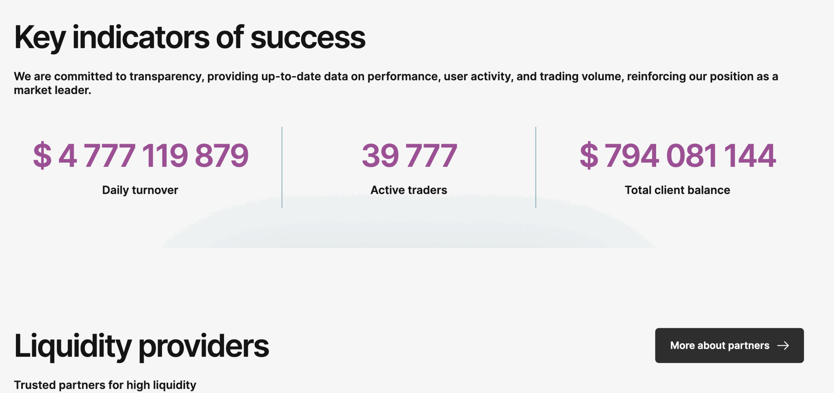This screenshot has width=834, height=393.
Task: Click the Active traders label
Action: tap(409, 190)
